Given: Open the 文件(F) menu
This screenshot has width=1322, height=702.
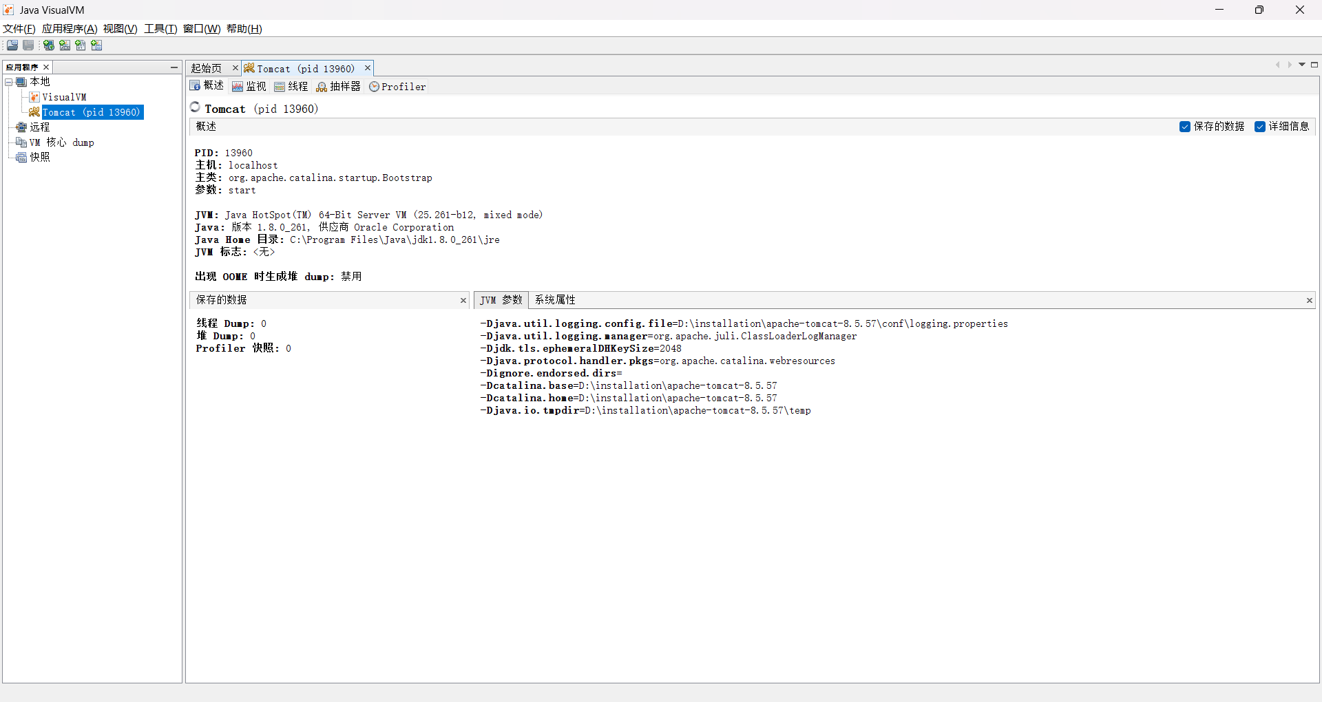Looking at the screenshot, I should point(19,28).
